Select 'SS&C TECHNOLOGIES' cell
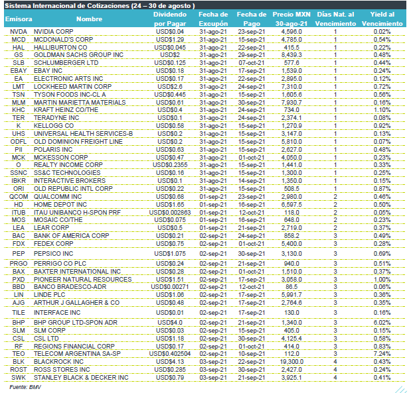Screen dimensions: 409x393 coord(67,173)
